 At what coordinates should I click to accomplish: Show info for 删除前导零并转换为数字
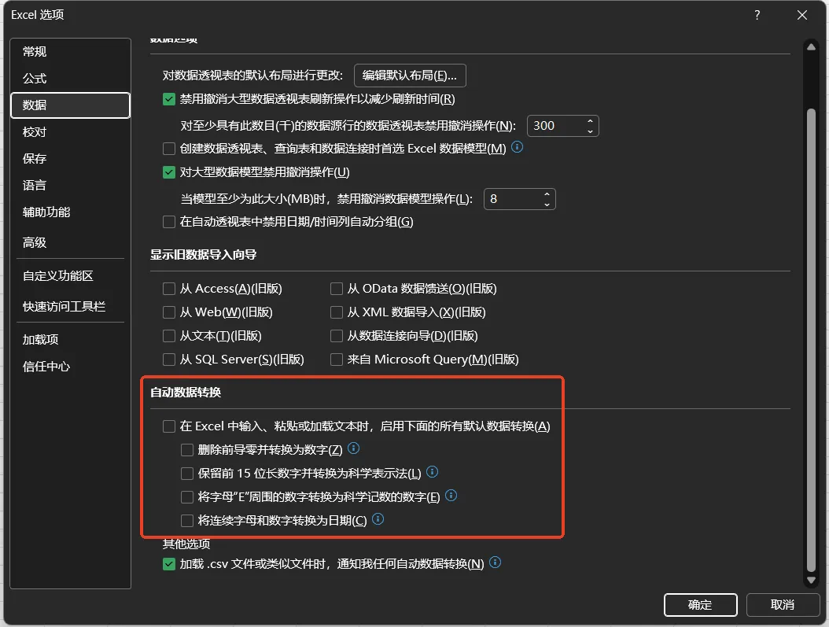tap(354, 448)
